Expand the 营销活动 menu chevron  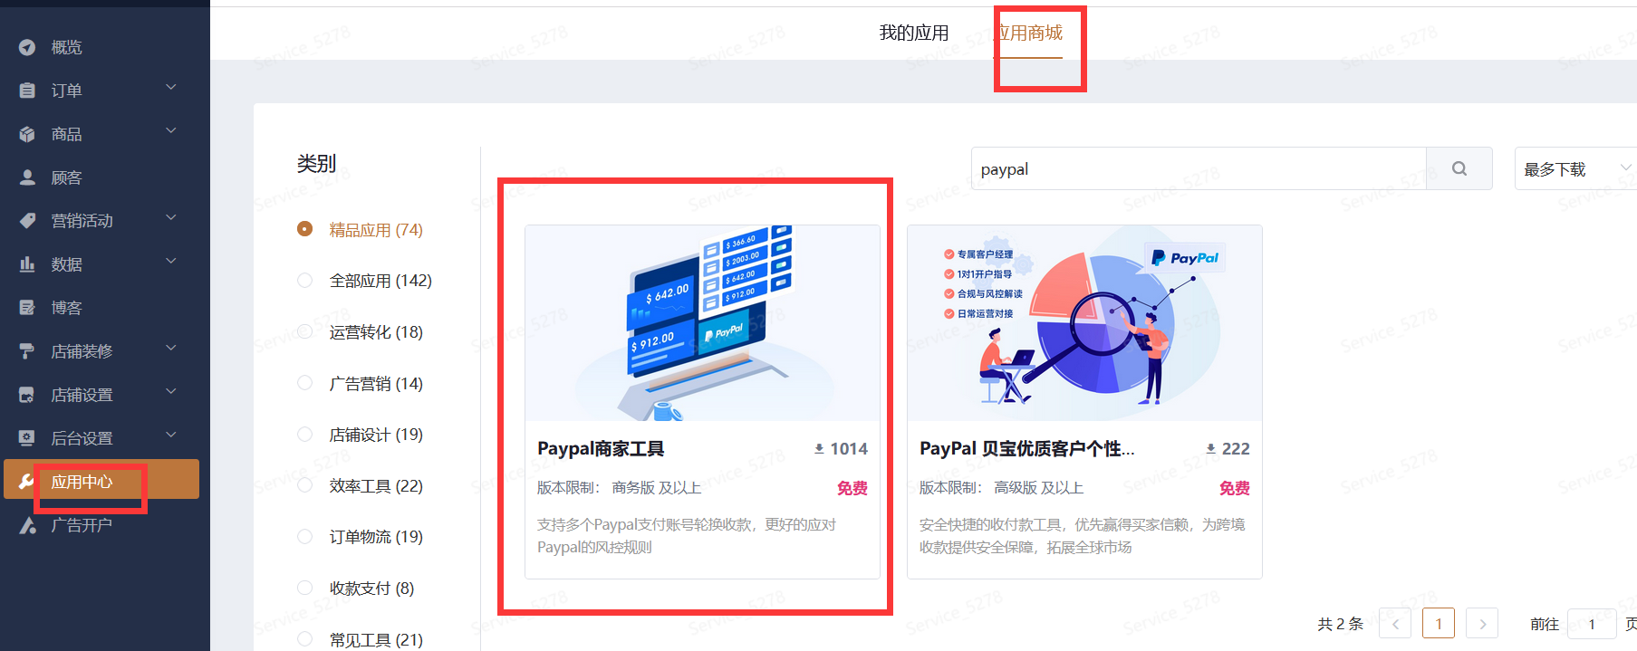[171, 218]
